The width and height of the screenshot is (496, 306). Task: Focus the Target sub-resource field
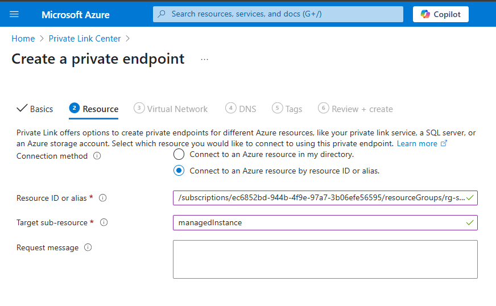[325, 223]
